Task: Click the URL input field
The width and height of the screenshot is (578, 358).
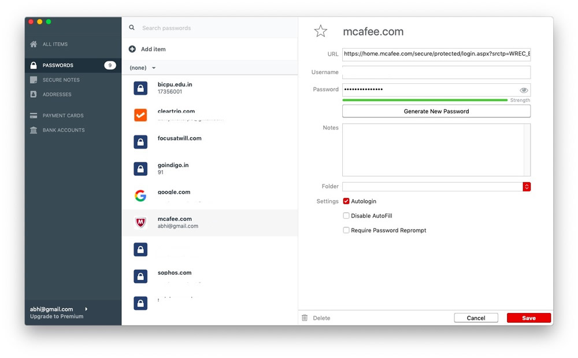Action: (436, 54)
